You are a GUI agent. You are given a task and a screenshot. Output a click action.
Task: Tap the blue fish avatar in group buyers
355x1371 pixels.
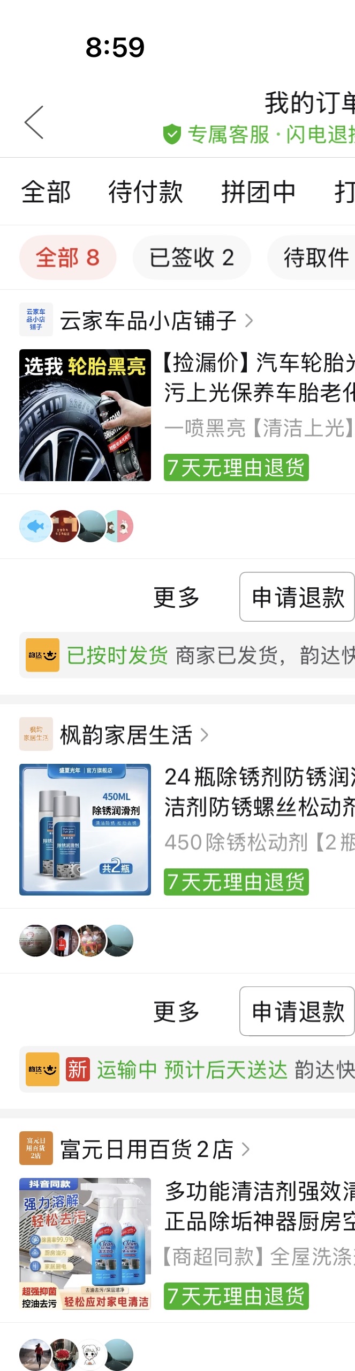(x=35, y=526)
